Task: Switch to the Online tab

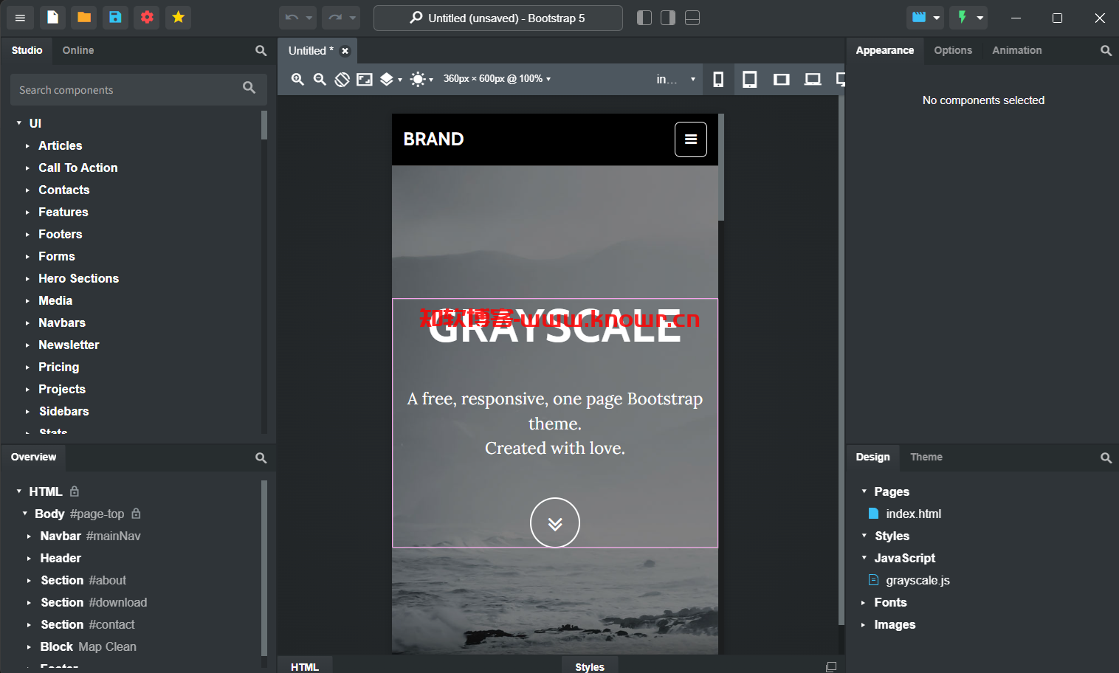Action: [x=78, y=50]
